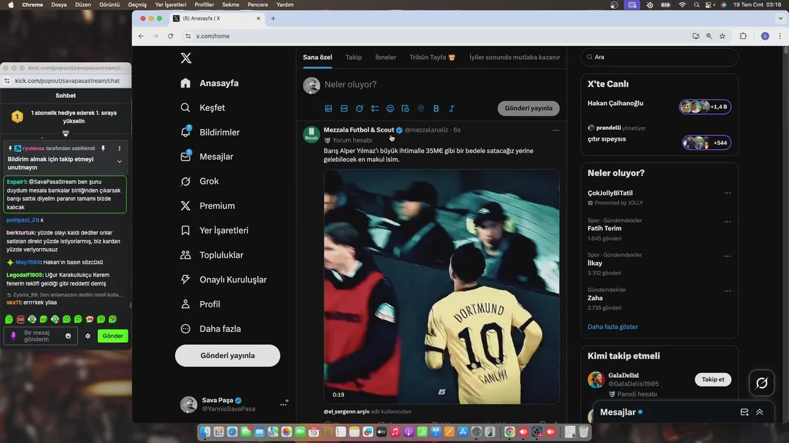Open emote picker in Kick chat input
Viewport: 789px width, 443px height.
click(68, 336)
